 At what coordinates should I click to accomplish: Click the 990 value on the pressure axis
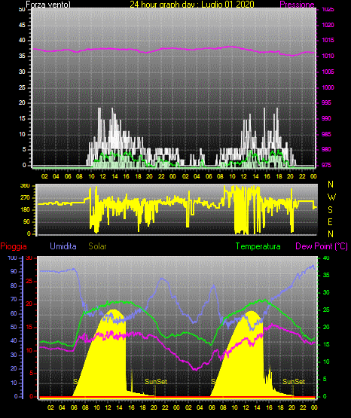click(326, 118)
